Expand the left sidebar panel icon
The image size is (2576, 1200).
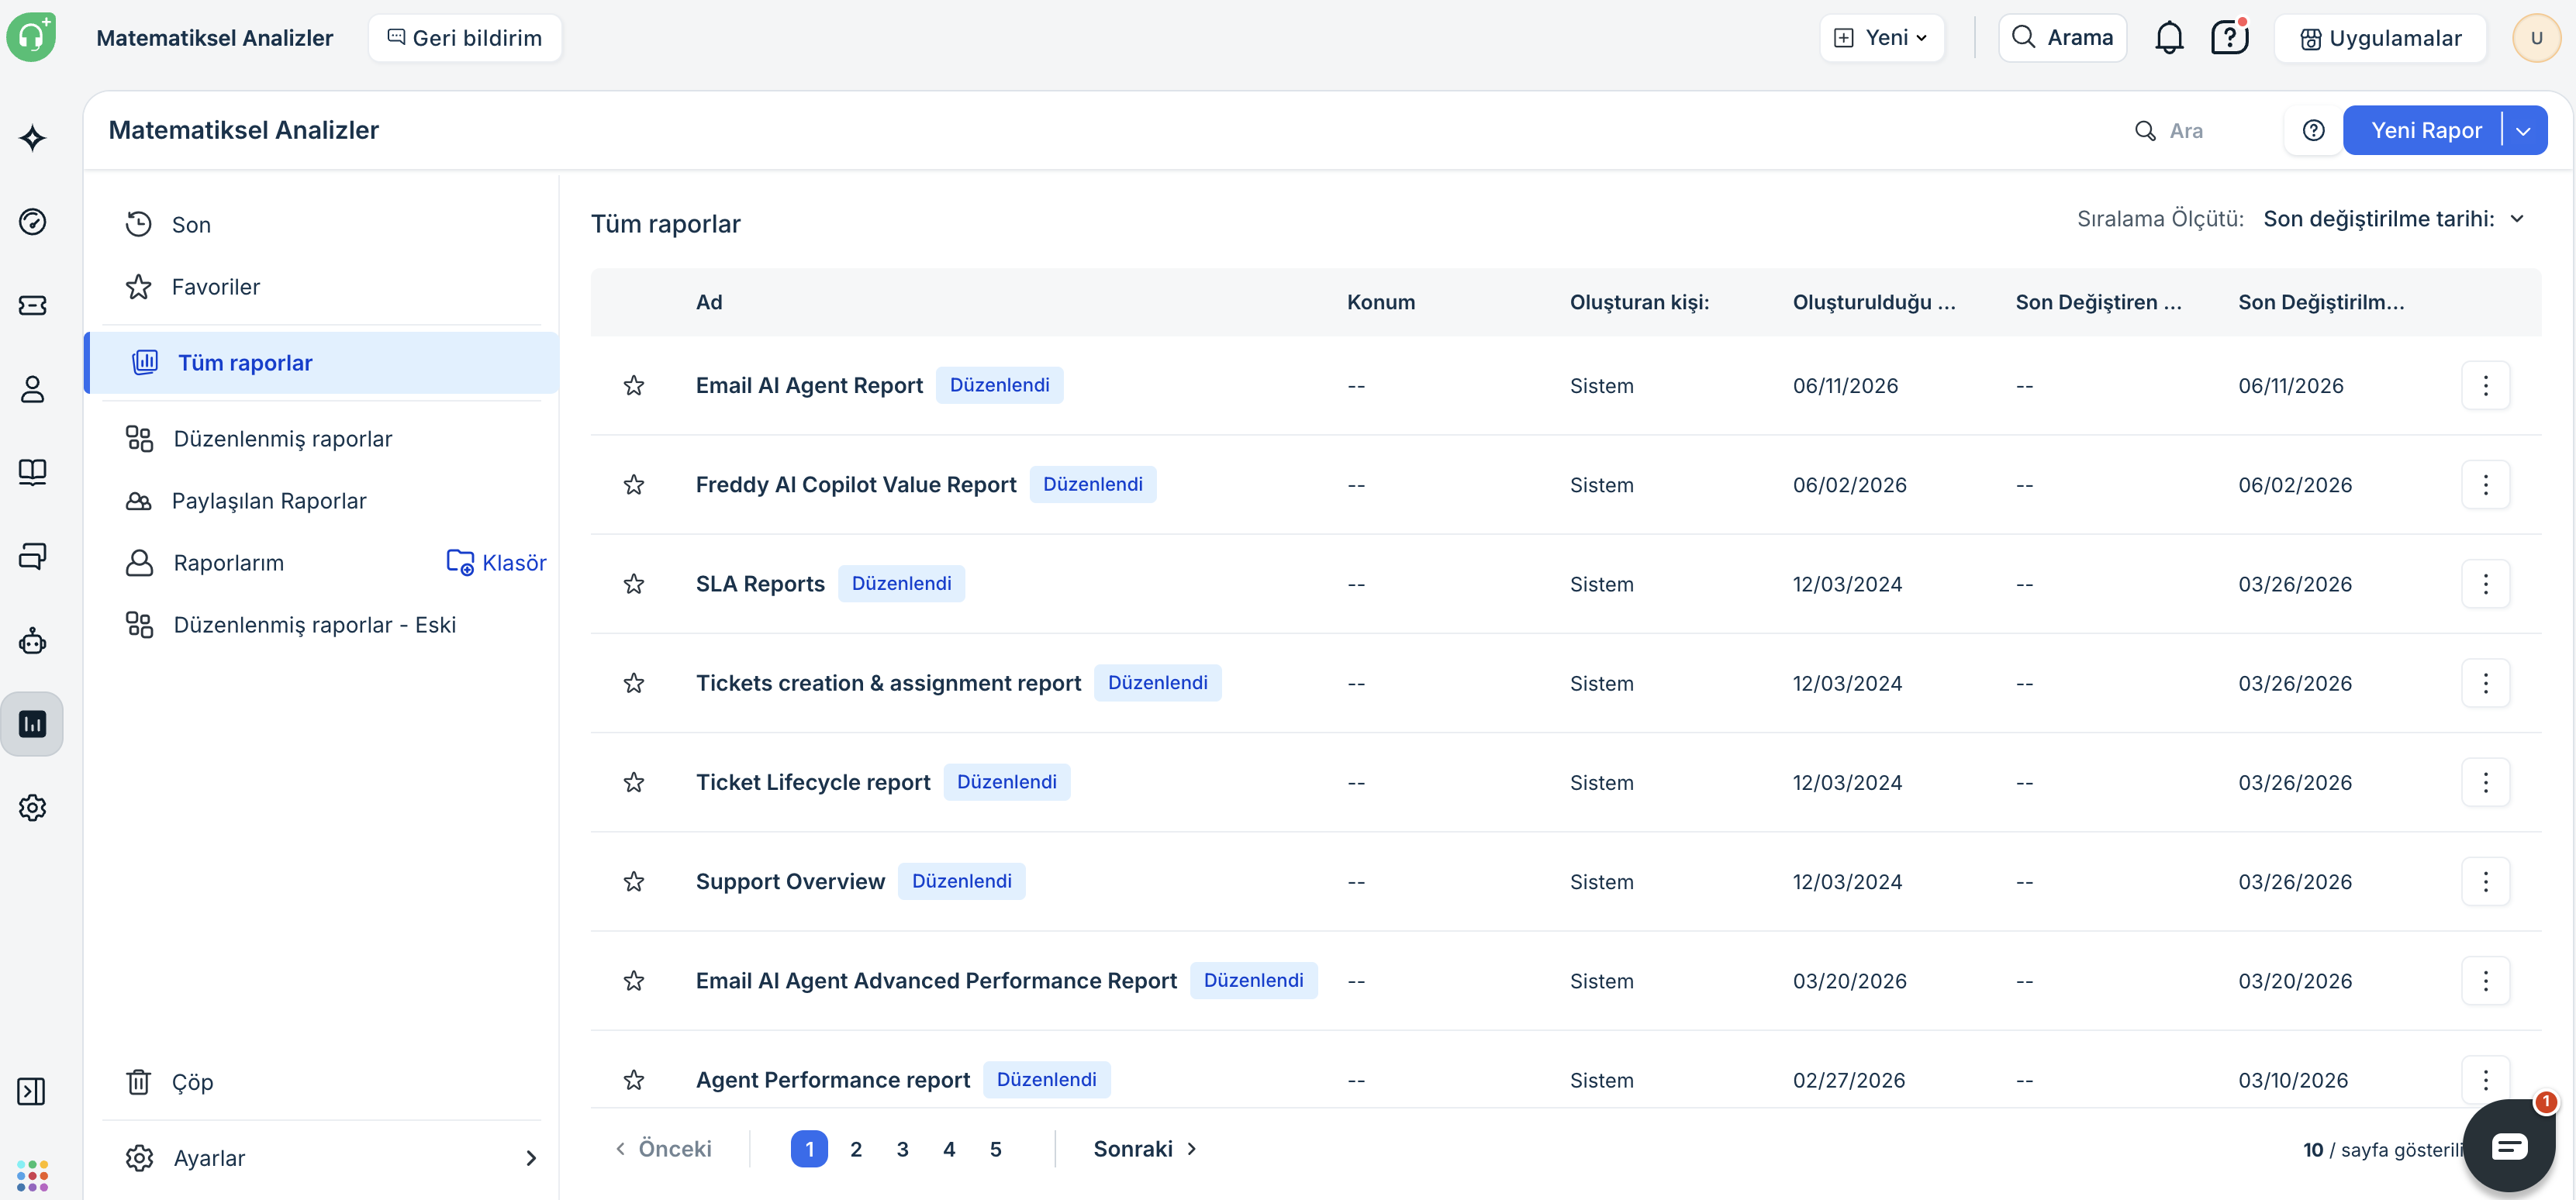point(32,1091)
